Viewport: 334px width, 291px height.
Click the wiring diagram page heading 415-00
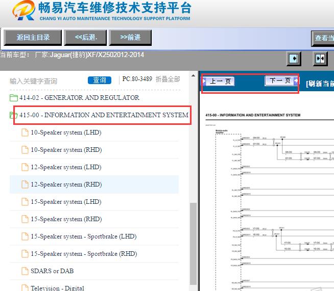pyautogui.click(x=253, y=115)
